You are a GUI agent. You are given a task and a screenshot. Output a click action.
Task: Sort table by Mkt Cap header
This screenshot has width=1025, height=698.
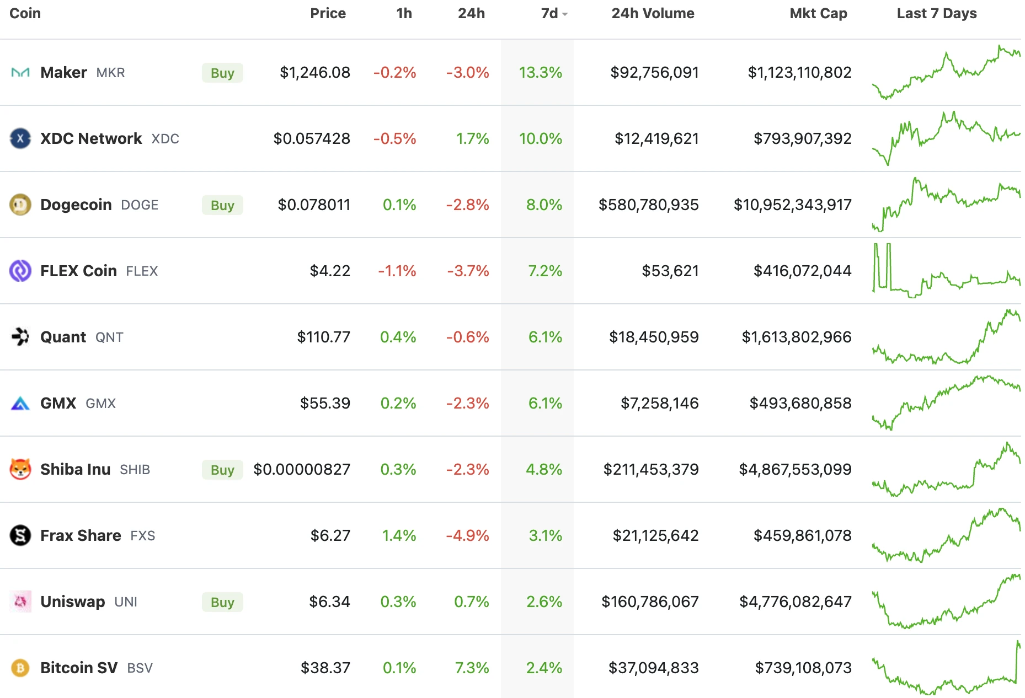pyautogui.click(x=818, y=14)
